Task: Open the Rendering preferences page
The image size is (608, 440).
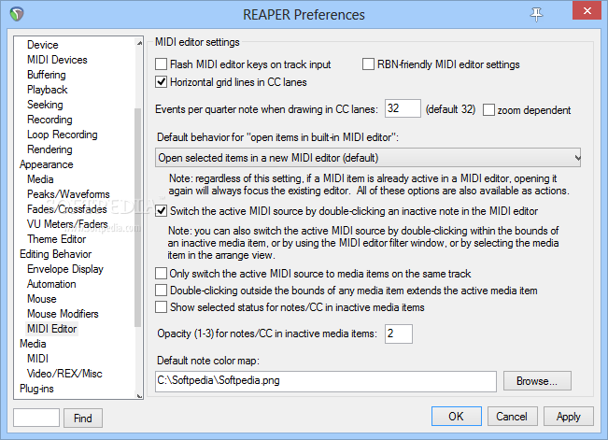Action: 49,149
